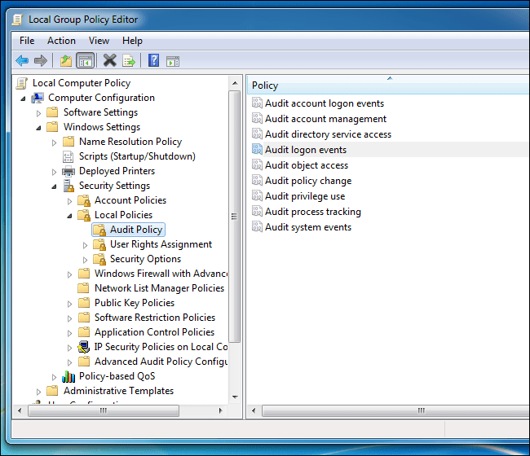
Task: Collapse the Windows Settings node
Action: point(39,127)
